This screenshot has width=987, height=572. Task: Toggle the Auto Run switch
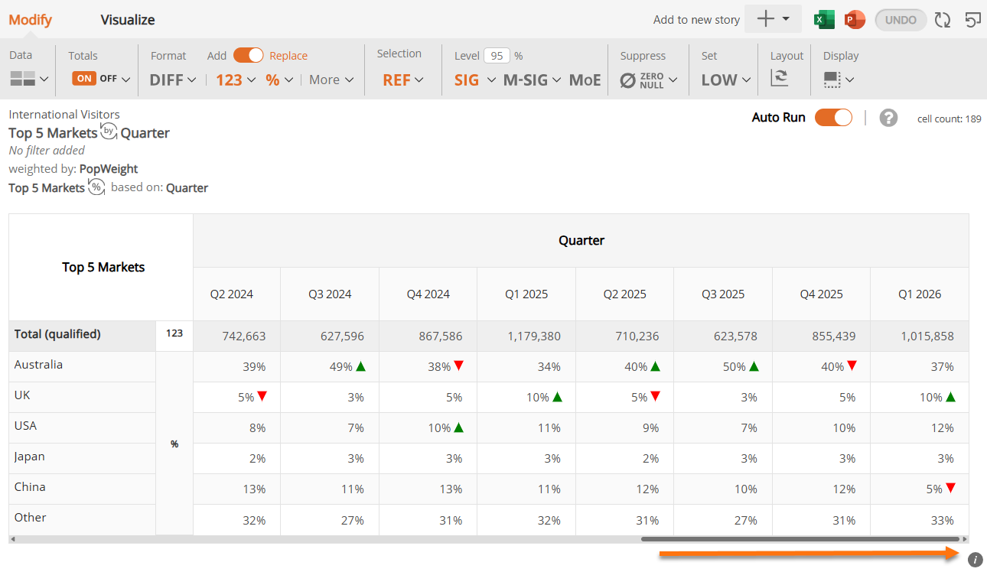(833, 118)
